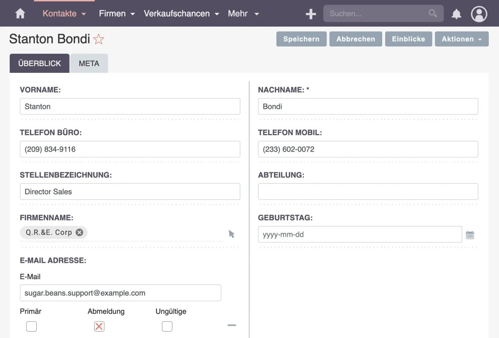Image resolution: width=499 pixels, height=338 pixels.
Task: Remove the Q.R.&E. Corp company tag
Action: tap(79, 232)
